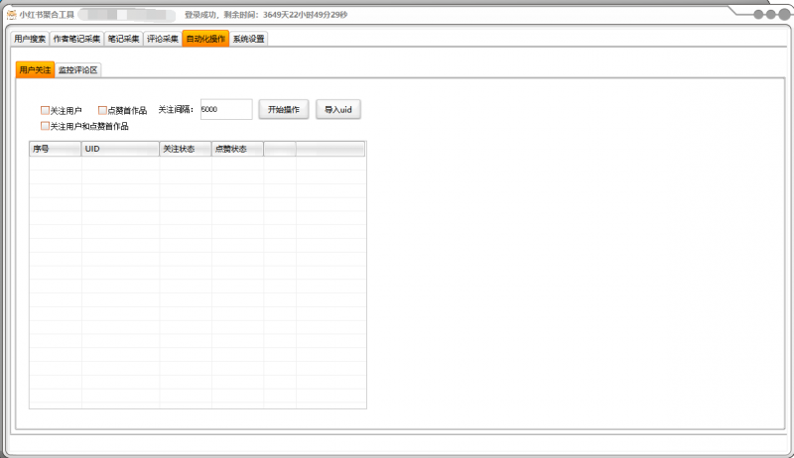This screenshot has height=458, width=794.
Task: Switch to the 作者笔记采集 tab
Action: [x=76, y=39]
